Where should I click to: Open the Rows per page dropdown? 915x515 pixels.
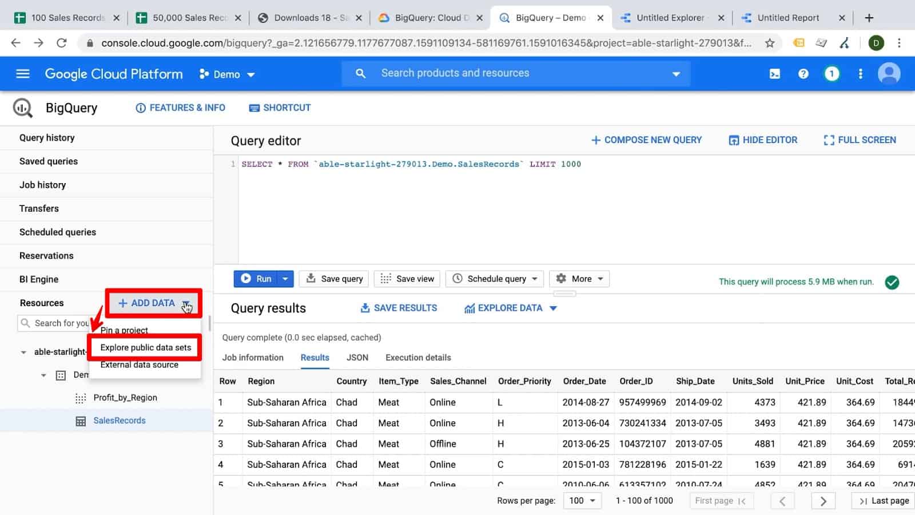pos(582,500)
